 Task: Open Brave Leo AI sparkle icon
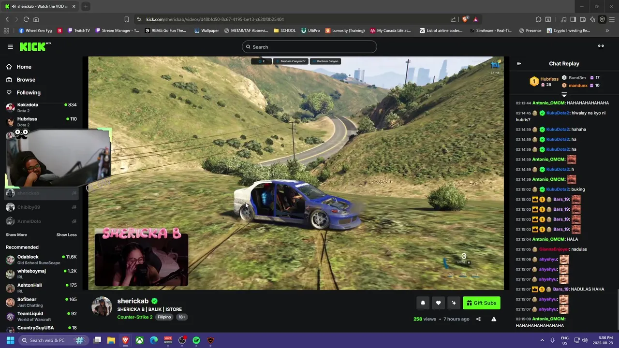592,19
